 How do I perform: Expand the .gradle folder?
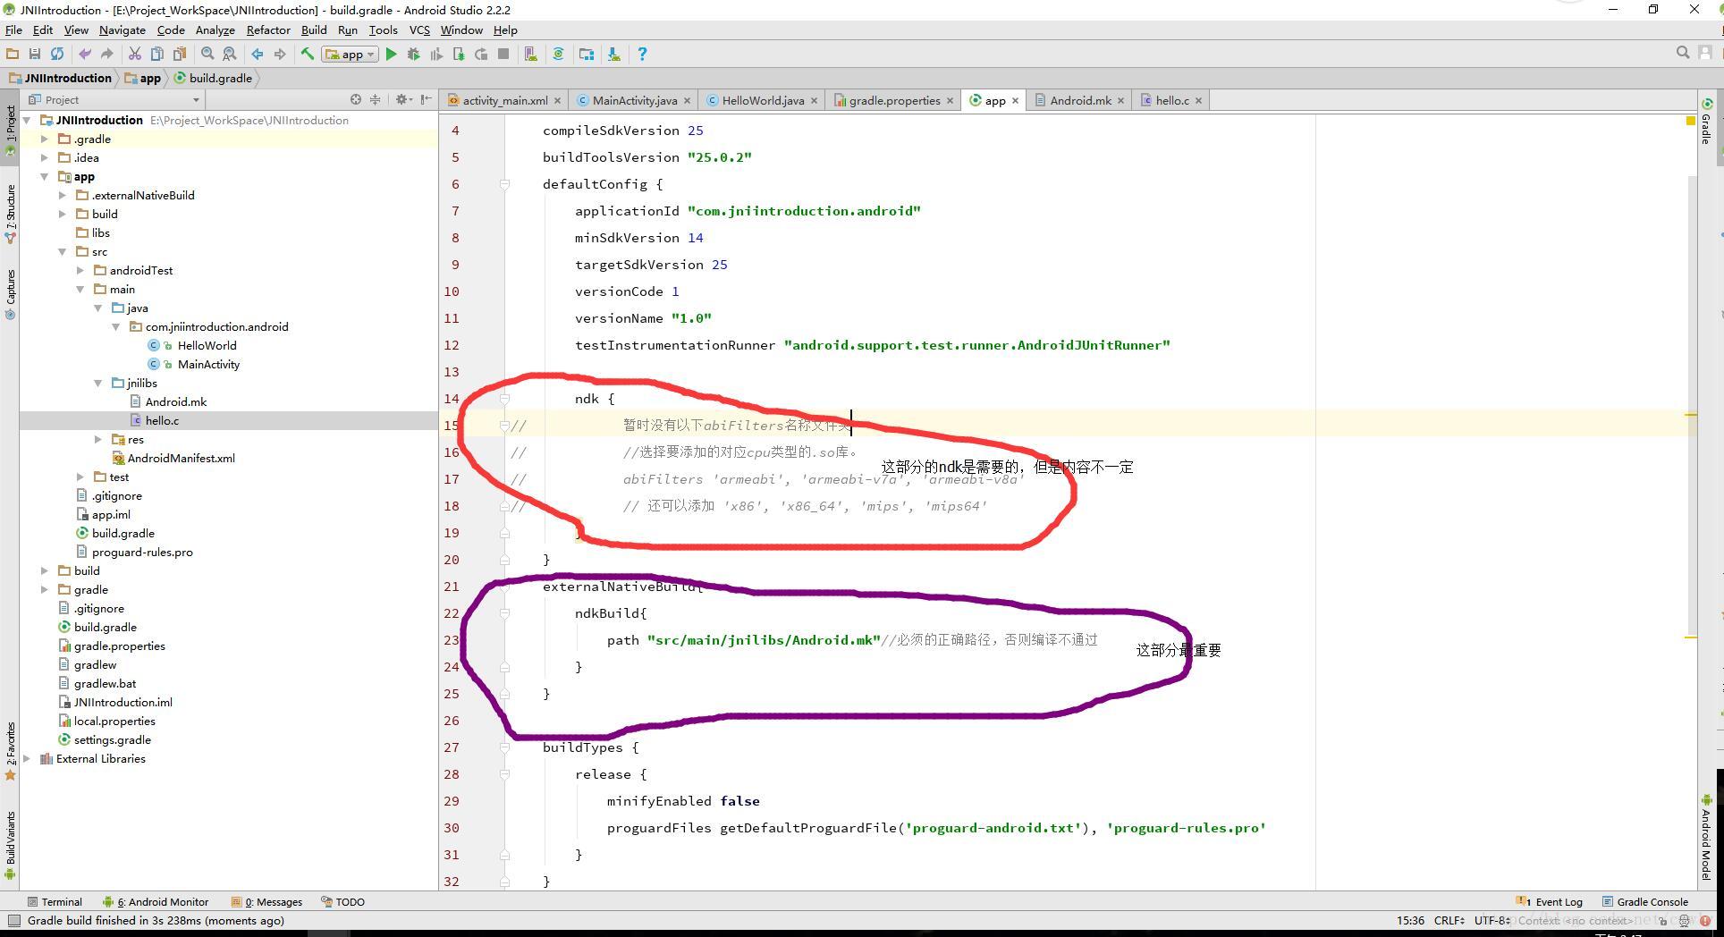[45, 139]
